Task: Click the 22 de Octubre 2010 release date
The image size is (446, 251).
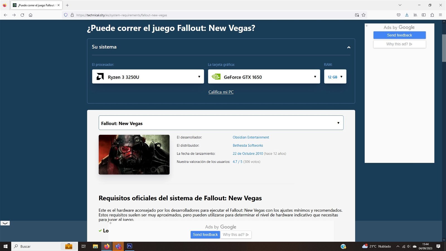Action: [x=248, y=154]
